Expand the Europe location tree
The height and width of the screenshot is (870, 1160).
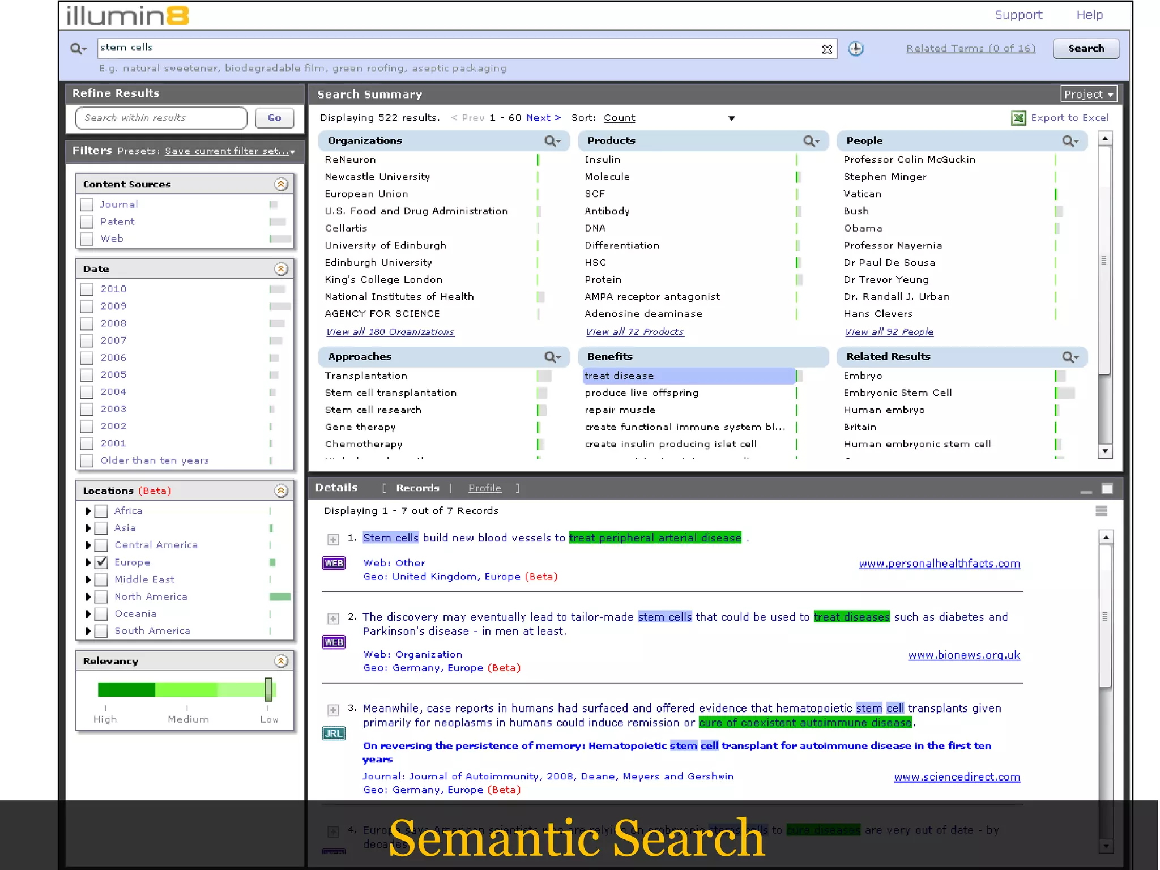[88, 562]
